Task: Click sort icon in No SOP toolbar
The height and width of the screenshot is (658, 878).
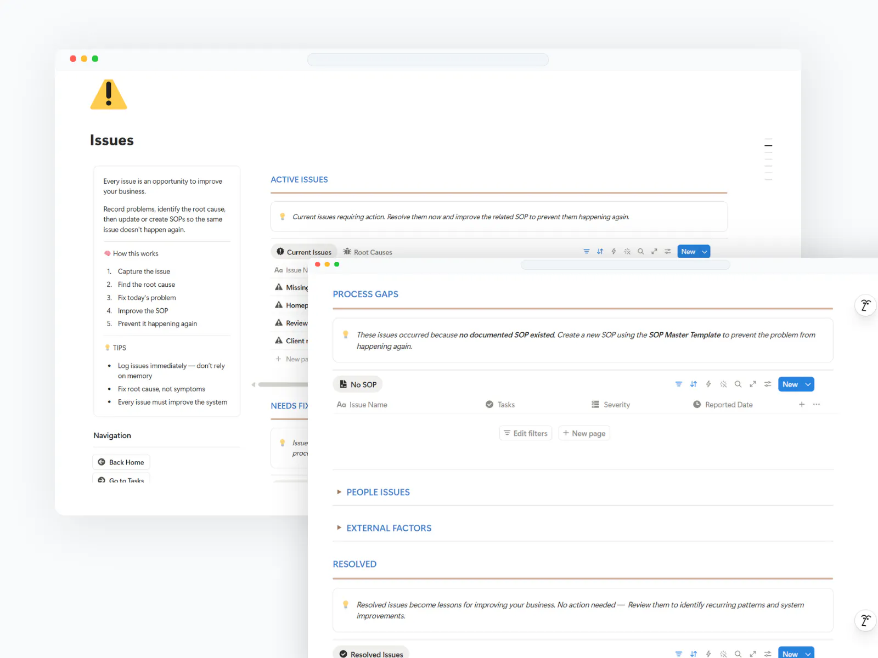Action: click(x=694, y=384)
